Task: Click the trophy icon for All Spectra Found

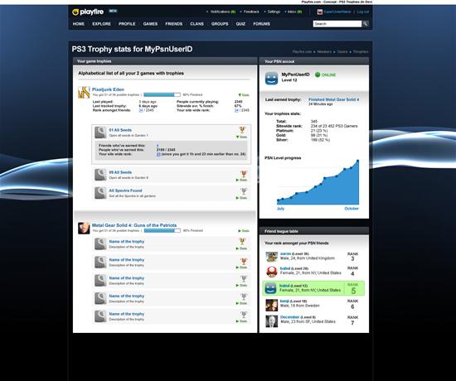Action: 244,191
